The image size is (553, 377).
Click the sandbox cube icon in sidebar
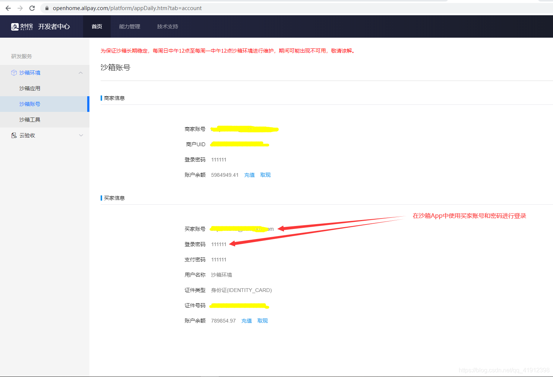pos(14,73)
